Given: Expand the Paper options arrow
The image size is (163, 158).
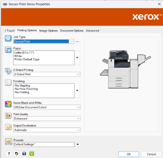Looking at the screenshot, I should tap(78, 58).
